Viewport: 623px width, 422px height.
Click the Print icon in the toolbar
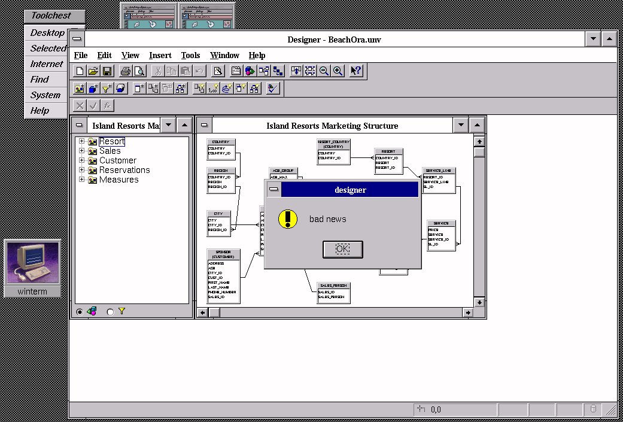[126, 71]
